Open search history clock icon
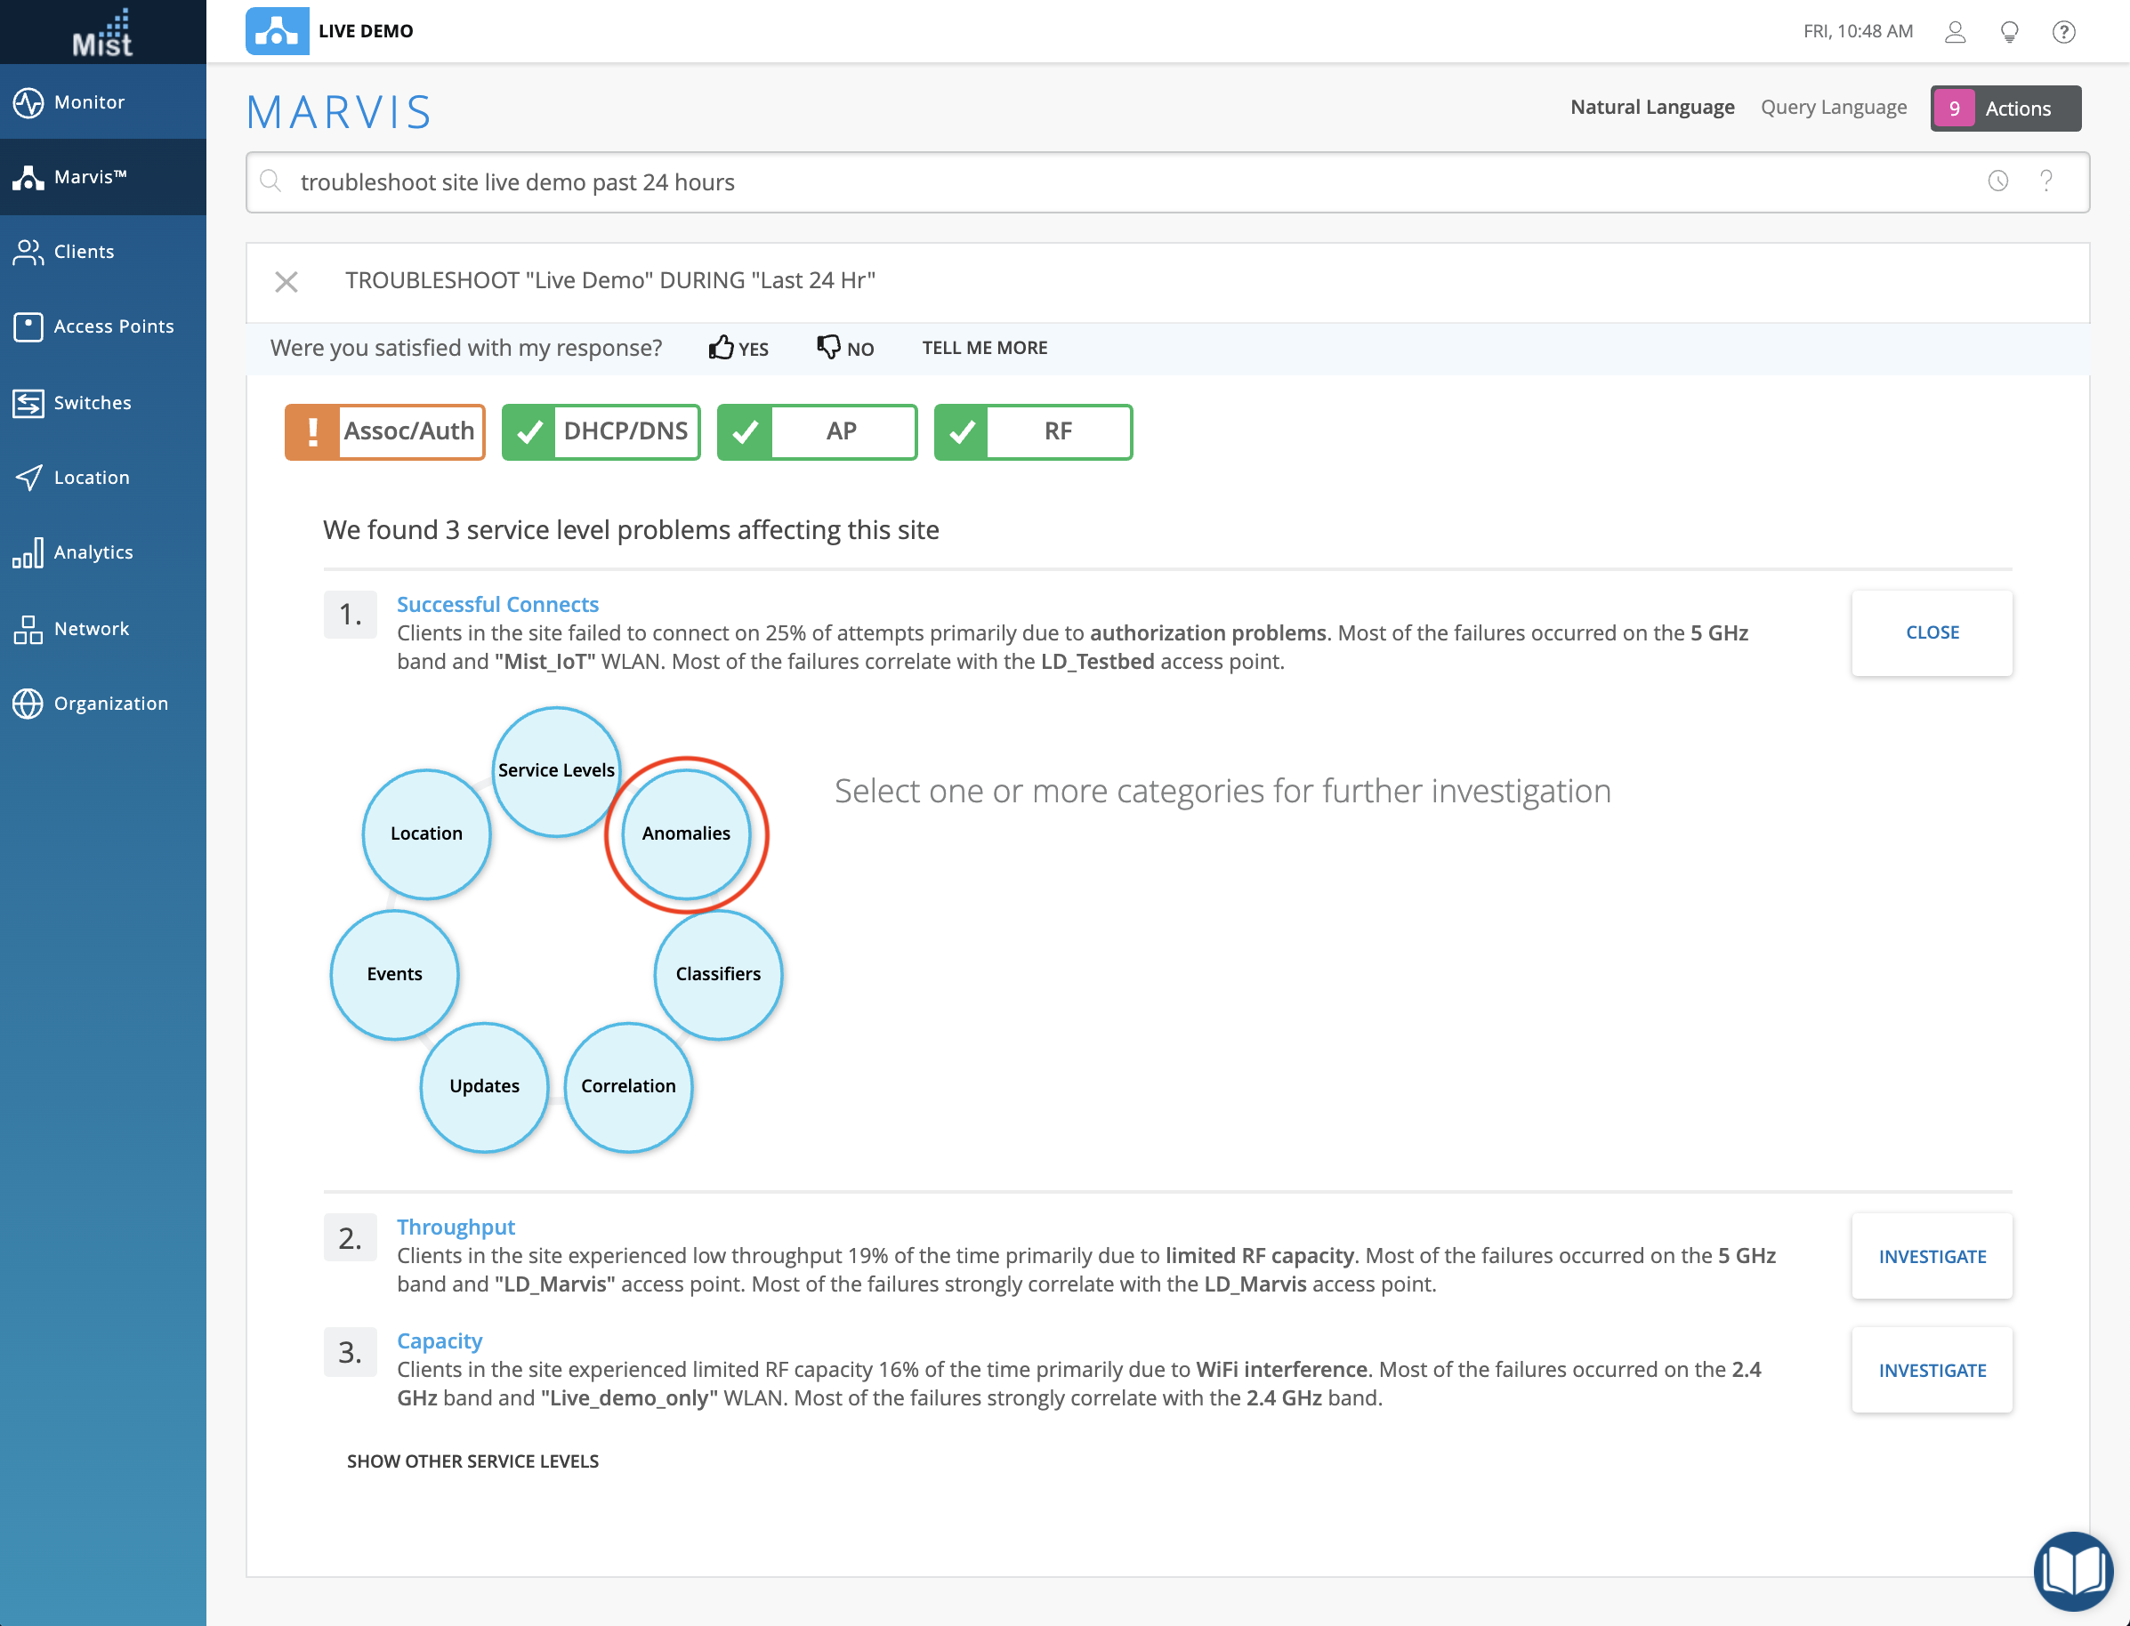This screenshot has height=1626, width=2130. (x=1997, y=181)
